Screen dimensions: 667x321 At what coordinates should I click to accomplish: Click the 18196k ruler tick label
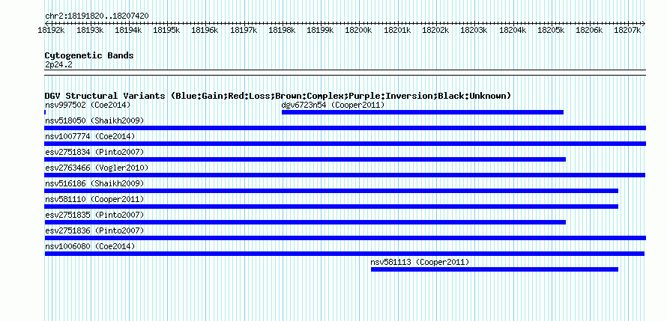pos(205,30)
